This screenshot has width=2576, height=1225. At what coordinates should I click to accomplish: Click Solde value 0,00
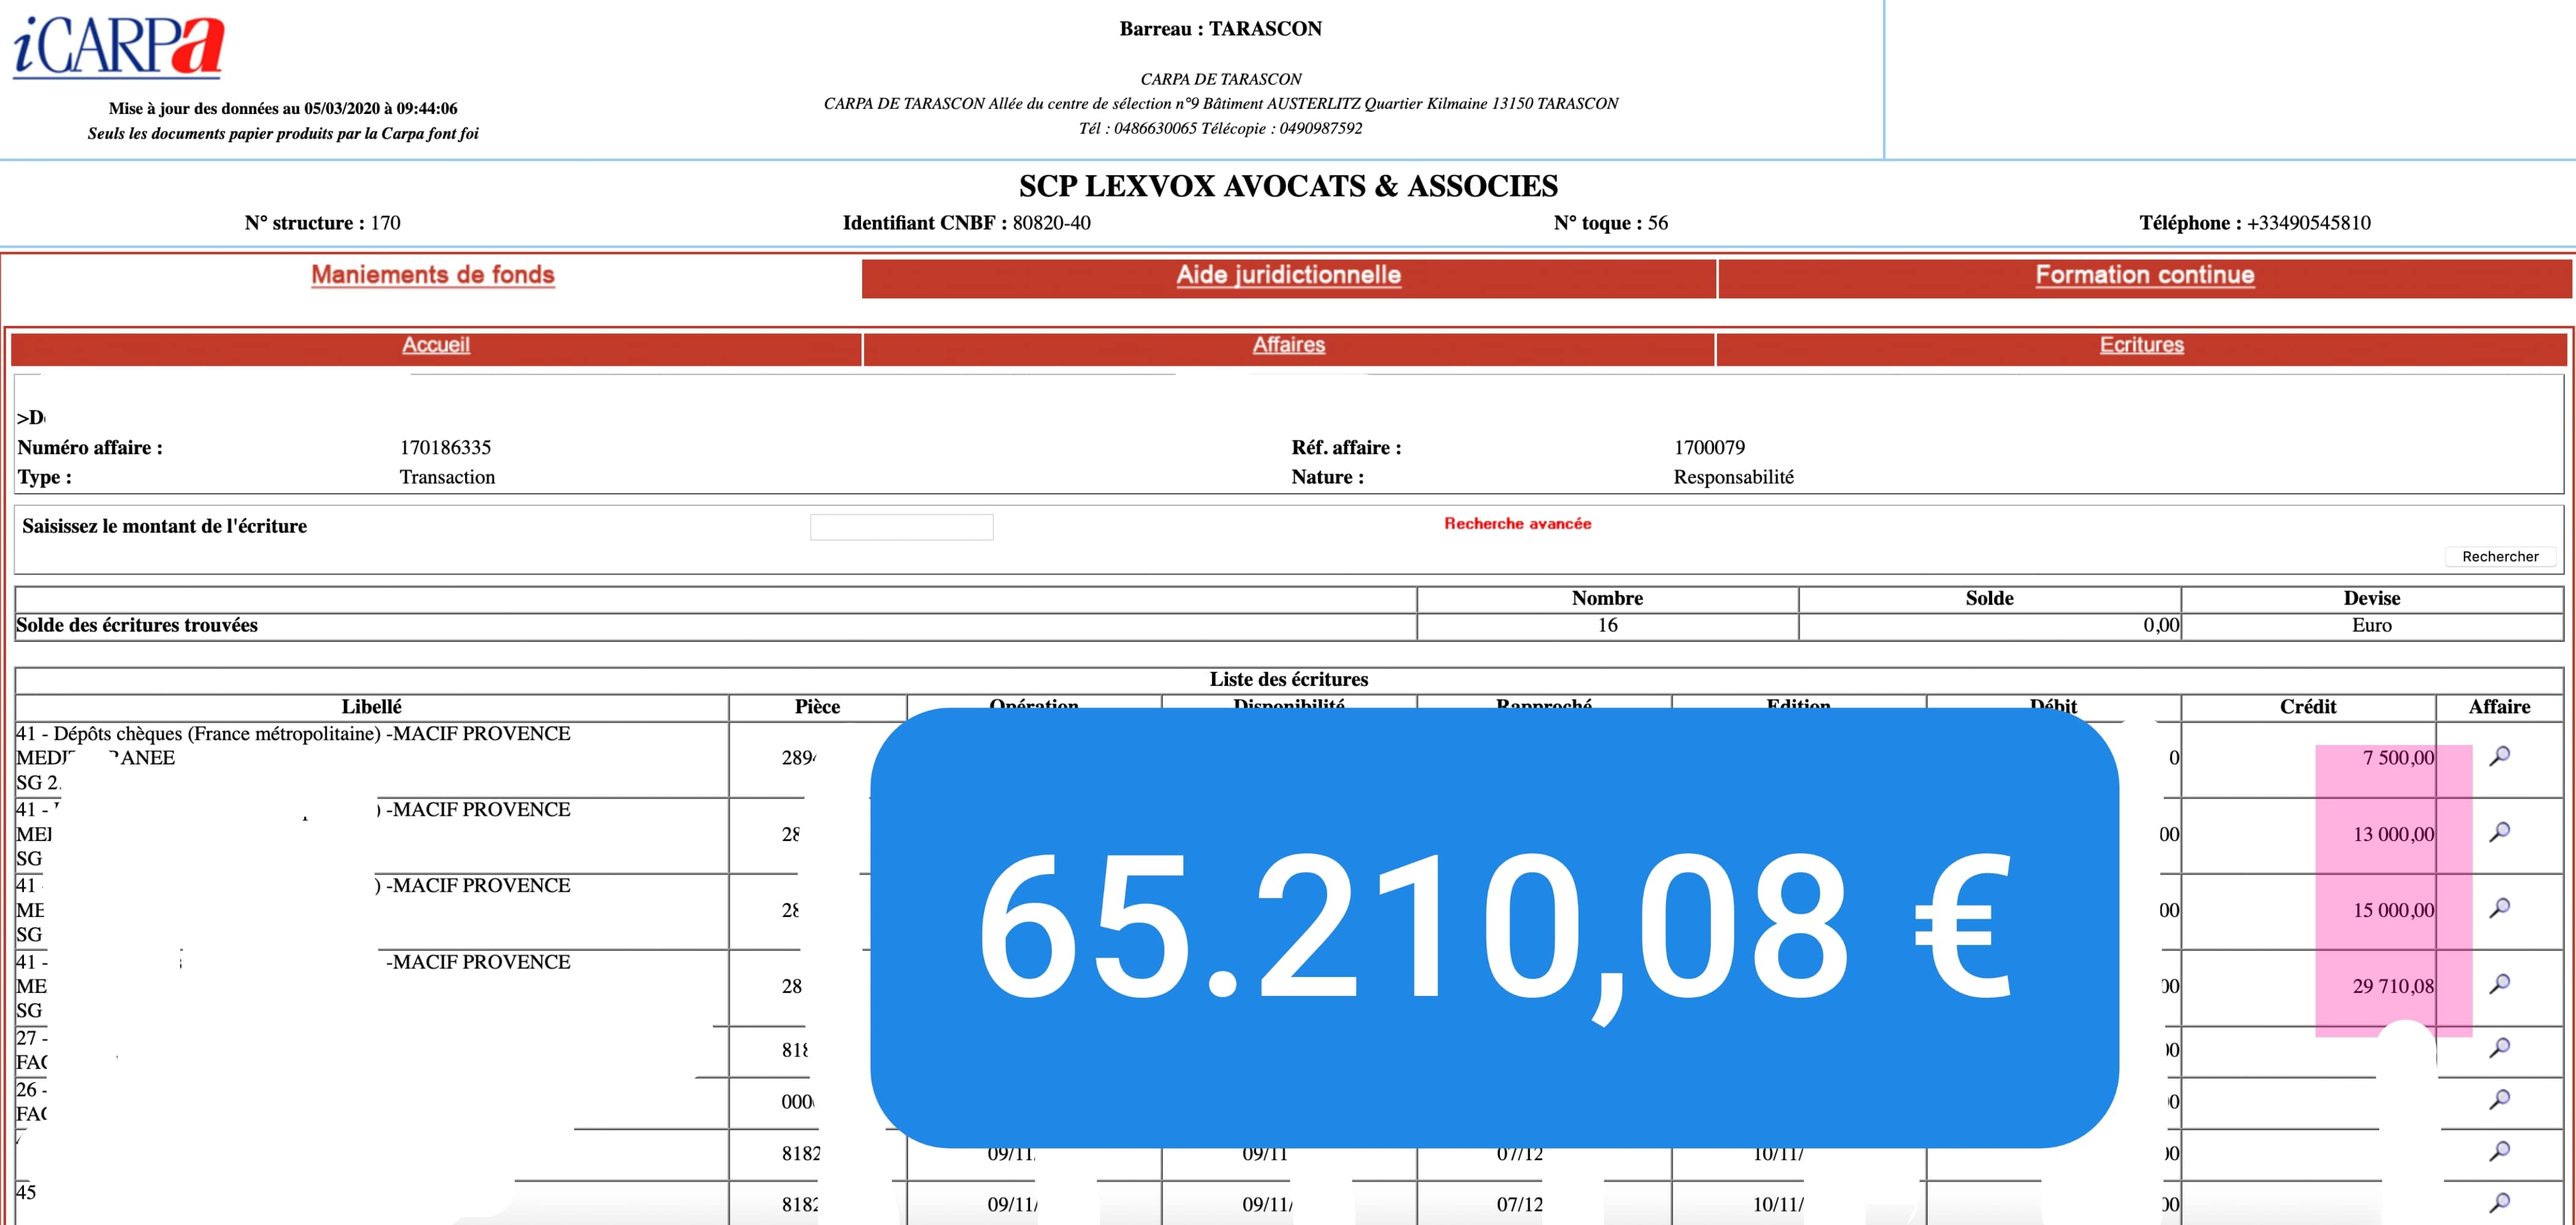click(x=2161, y=626)
